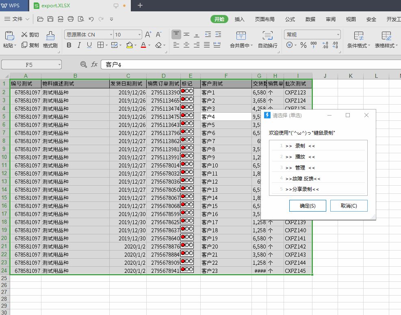Screen dimensions: 401x315
Task: Open the font name dropdown 思源黑体 CN
Action: [111, 35]
